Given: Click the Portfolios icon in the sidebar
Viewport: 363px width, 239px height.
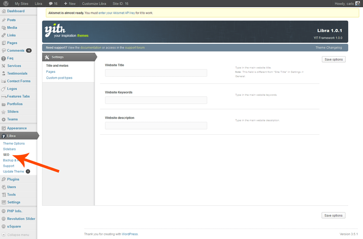Looking at the screenshot, I should tap(3, 104).
